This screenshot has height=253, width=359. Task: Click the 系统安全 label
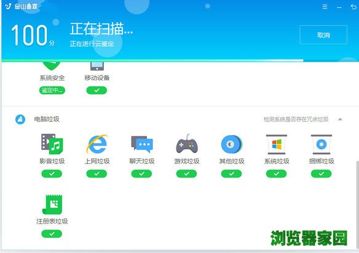52,78
